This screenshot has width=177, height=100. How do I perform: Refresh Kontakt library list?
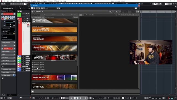(x=33, y=17)
